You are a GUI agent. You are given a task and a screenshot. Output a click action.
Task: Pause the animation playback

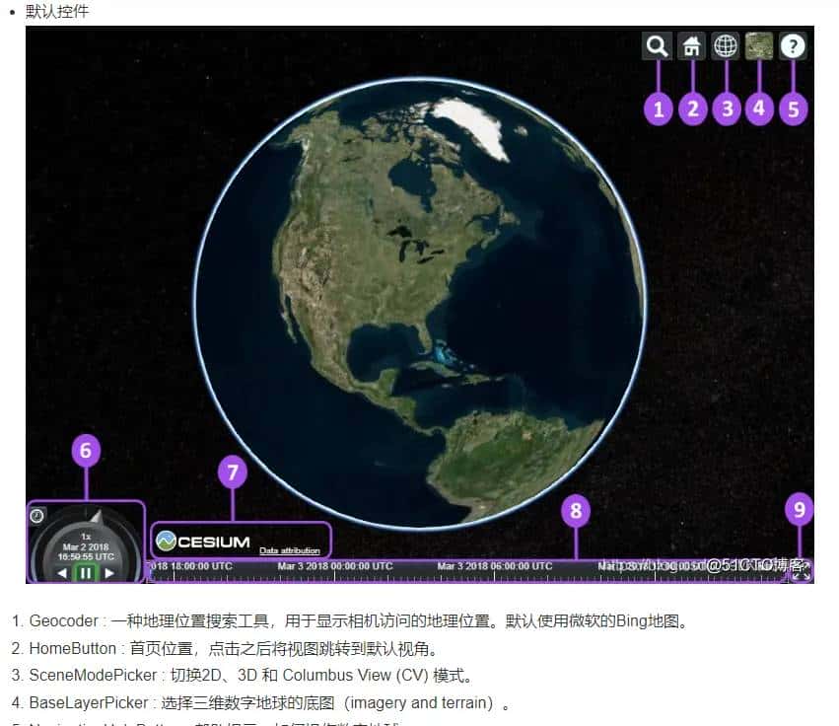[87, 572]
